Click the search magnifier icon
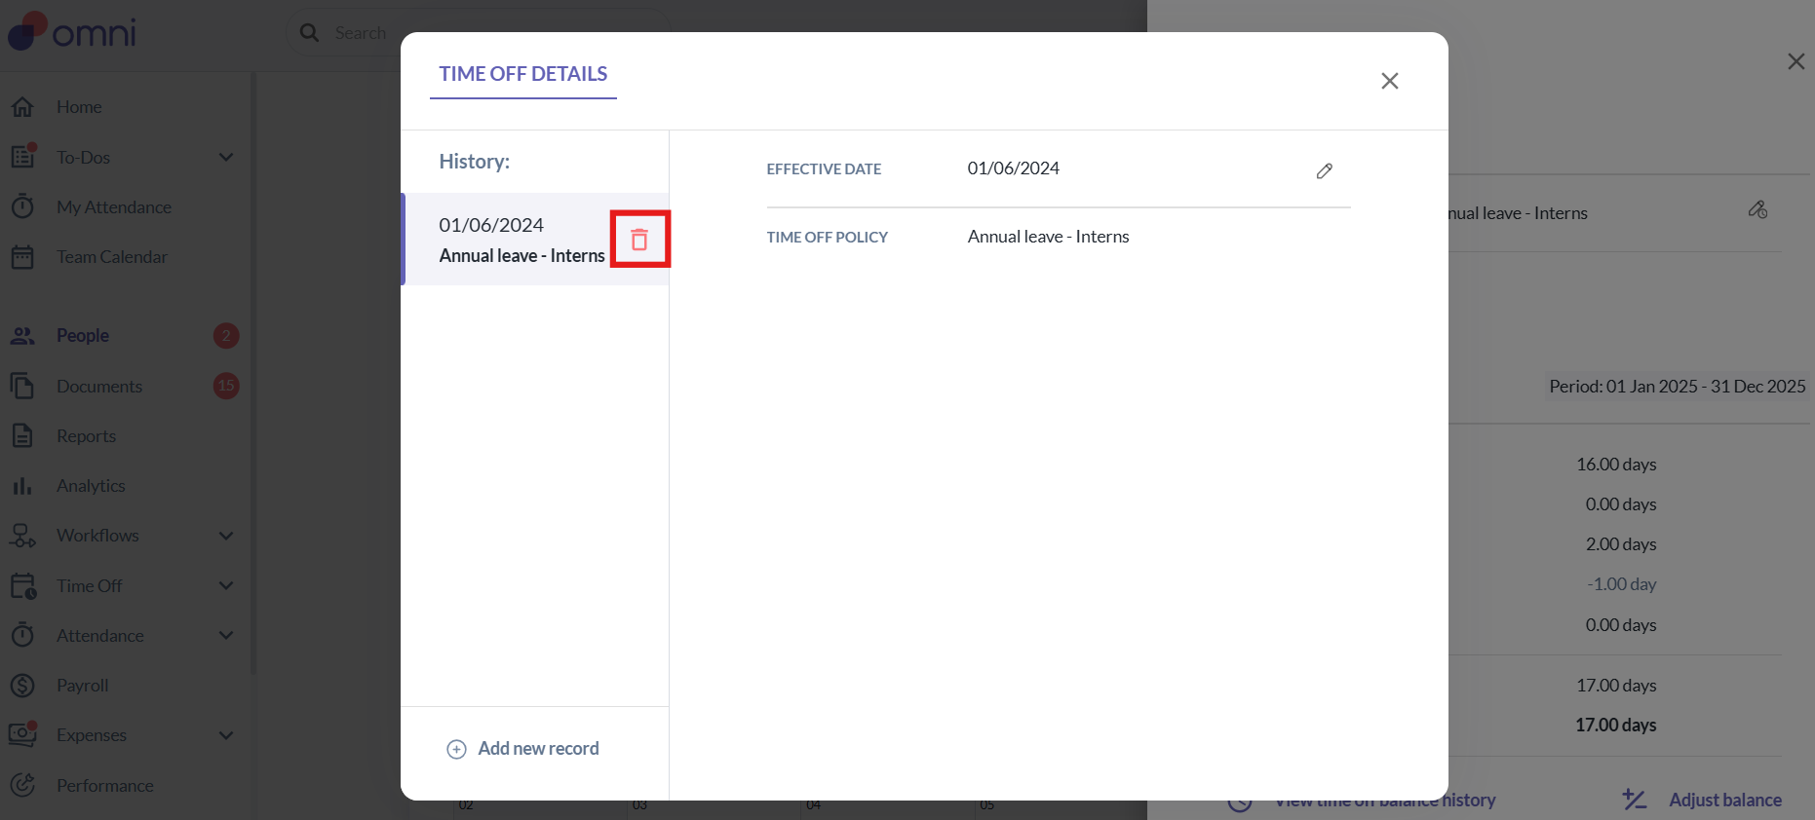Viewport: 1815px width, 820px height. [x=310, y=33]
